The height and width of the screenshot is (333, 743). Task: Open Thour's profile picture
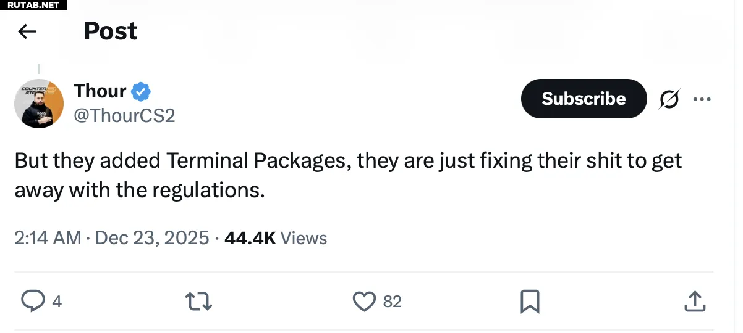(x=39, y=103)
